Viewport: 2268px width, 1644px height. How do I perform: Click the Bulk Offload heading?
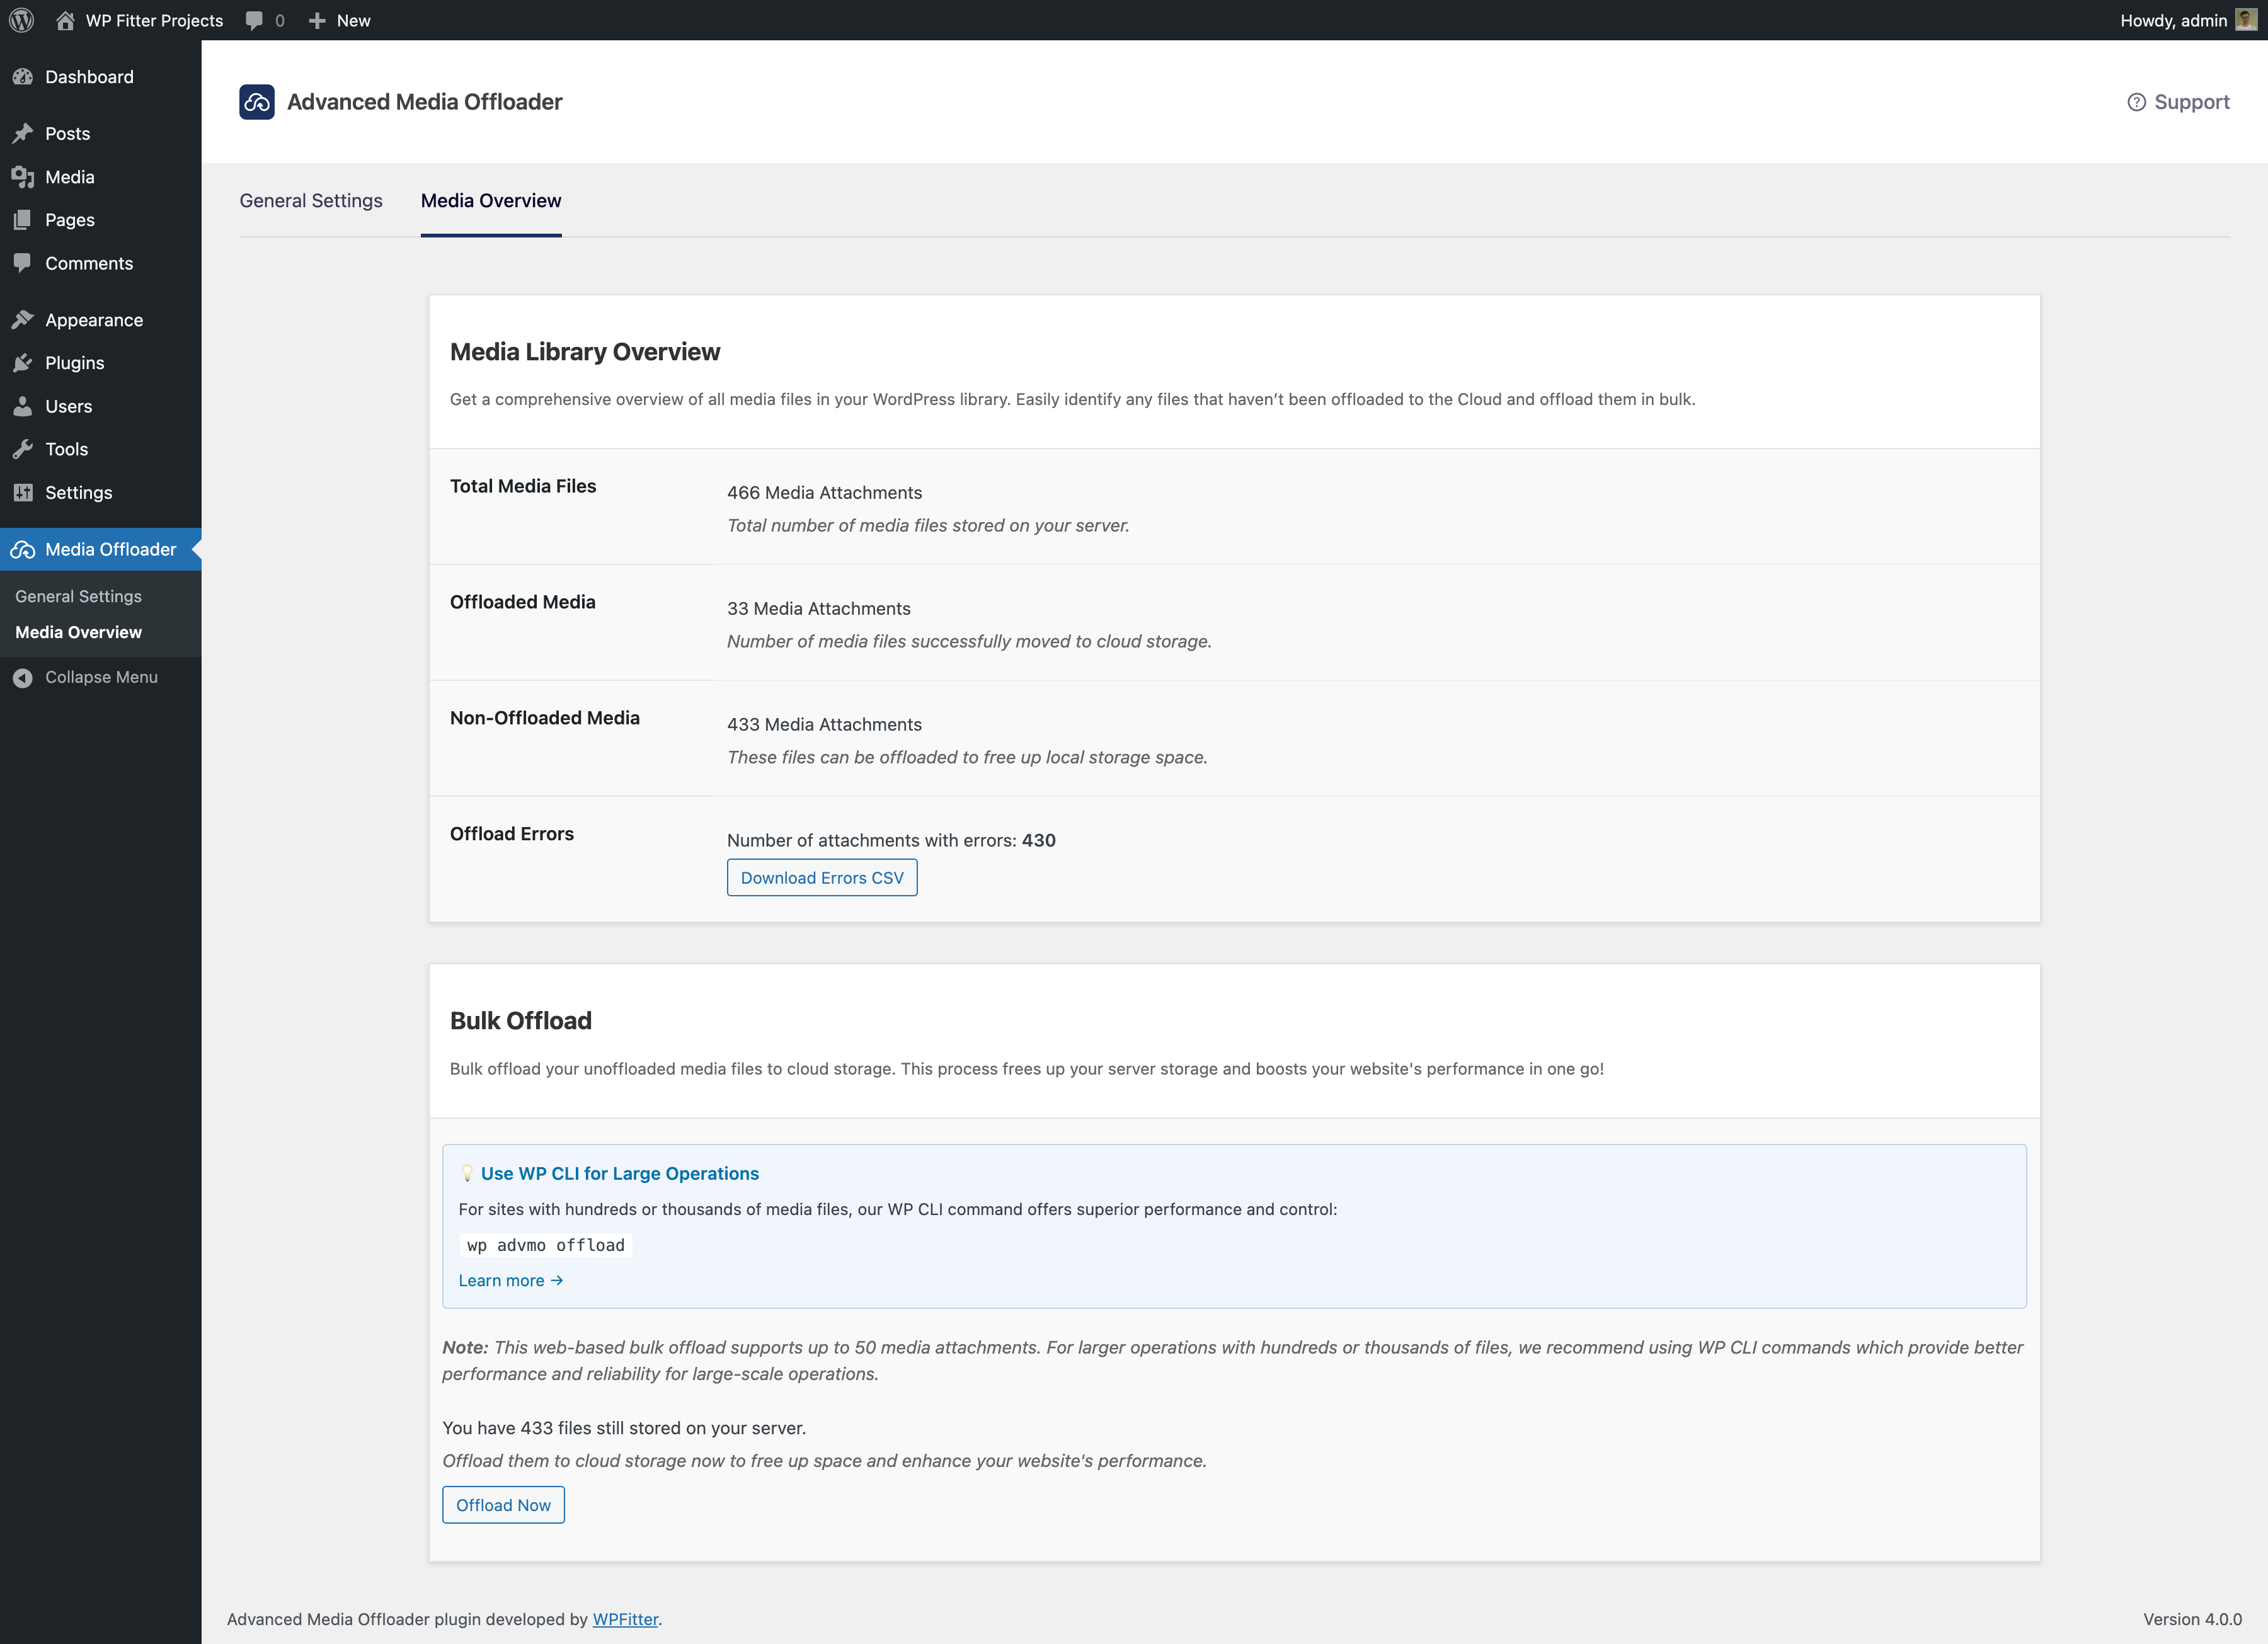(520, 1021)
